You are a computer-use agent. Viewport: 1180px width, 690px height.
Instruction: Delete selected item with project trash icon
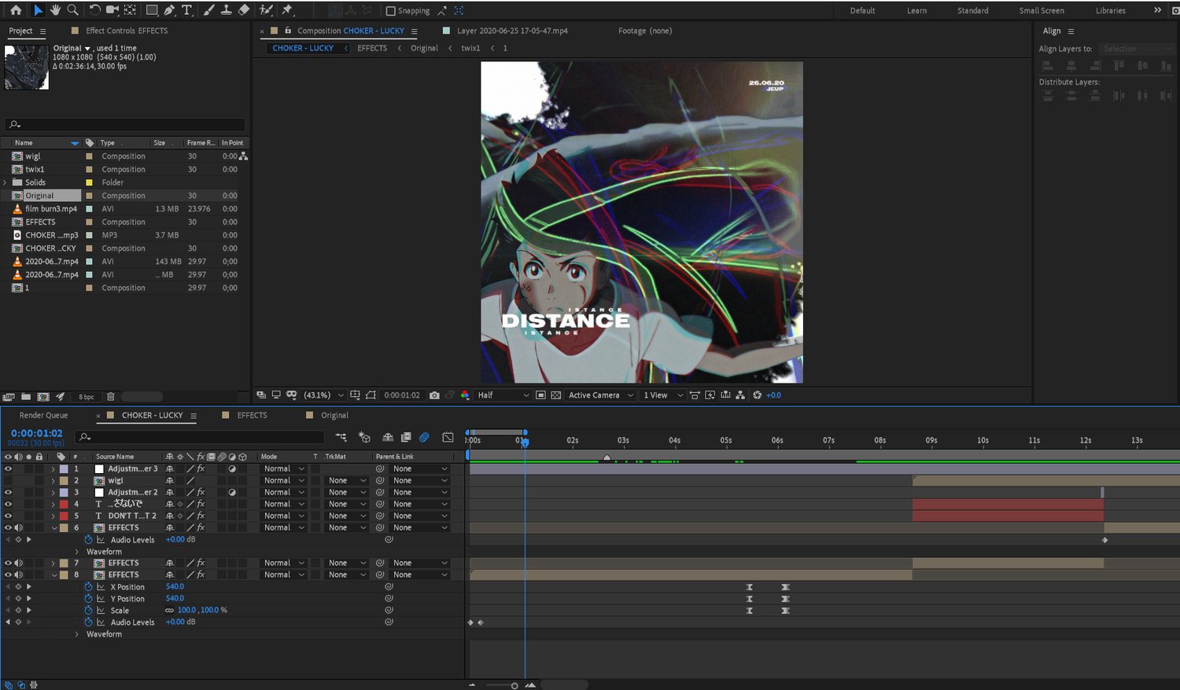click(x=111, y=397)
